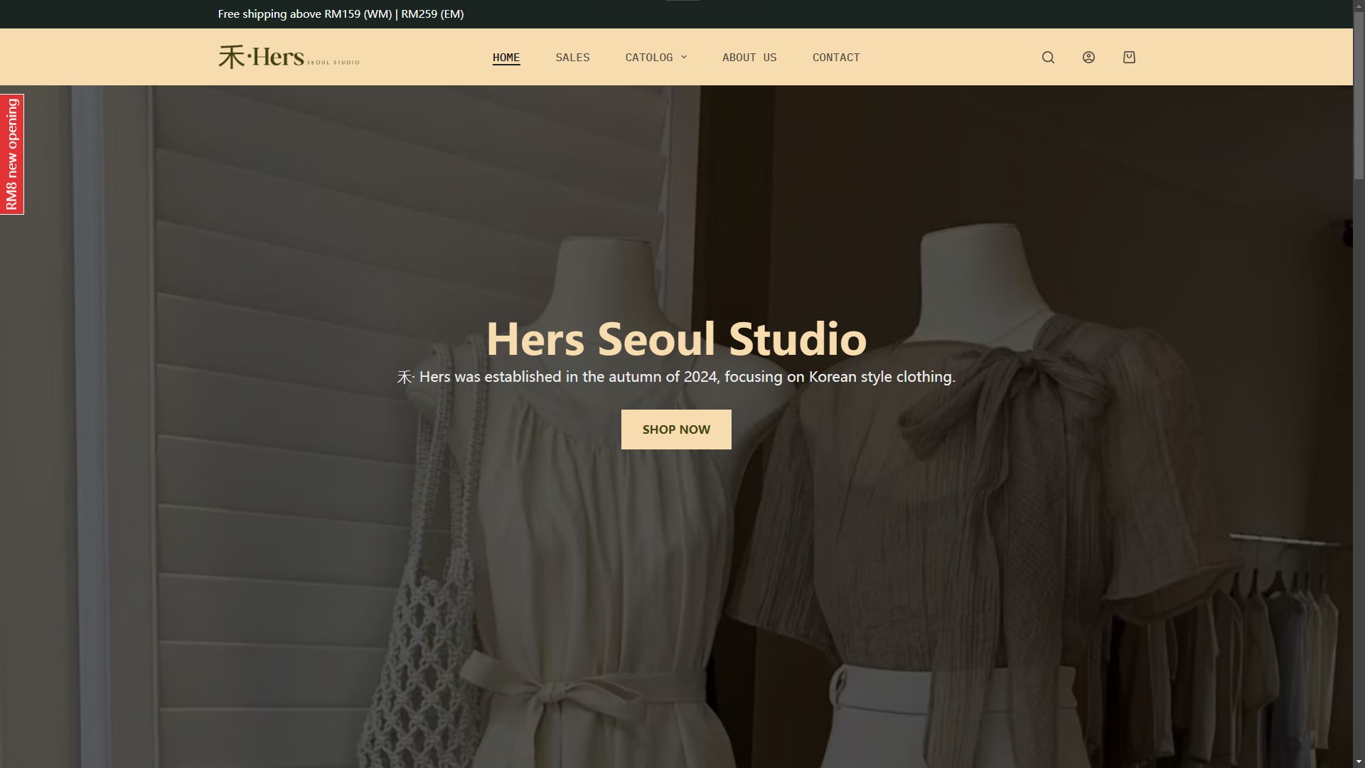
Task: Click the Hers Seoul Studio logo
Action: 289,57
